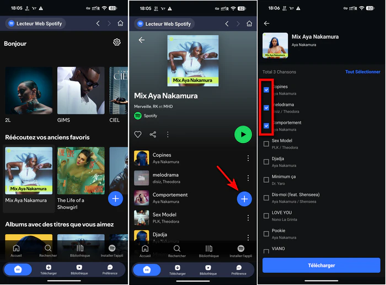The width and height of the screenshot is (386, 285).
Task: Open settings gear on Bonjour screen
Action: [x=117, y=42]
